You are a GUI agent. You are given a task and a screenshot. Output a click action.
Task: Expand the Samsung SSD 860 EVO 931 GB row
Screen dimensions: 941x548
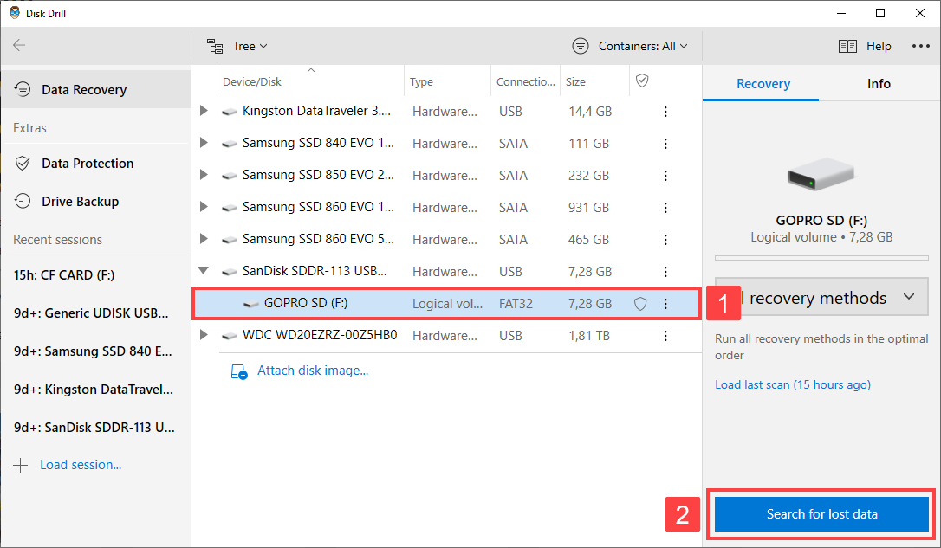(204, 207)
